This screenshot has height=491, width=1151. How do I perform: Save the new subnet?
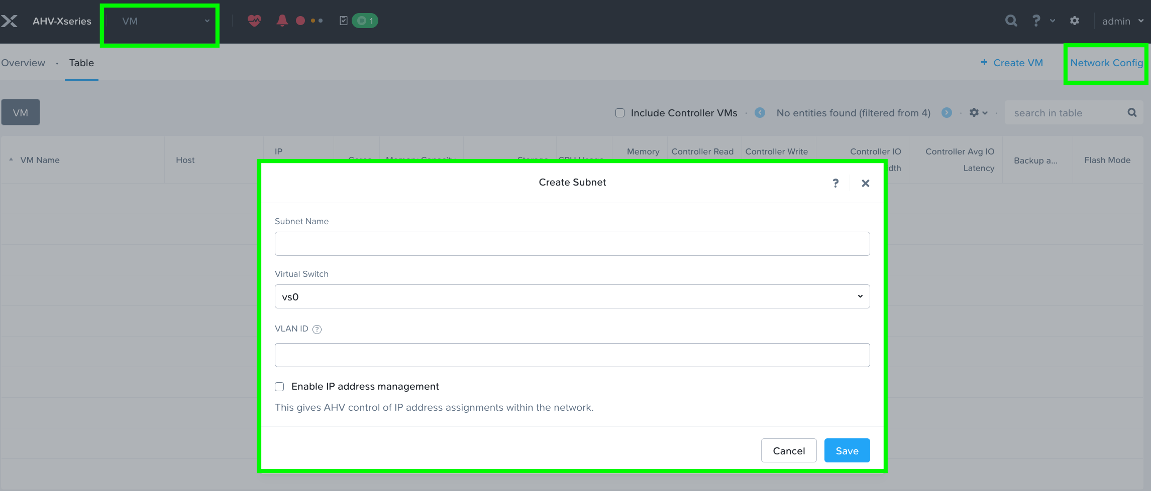tap(847, 450)
